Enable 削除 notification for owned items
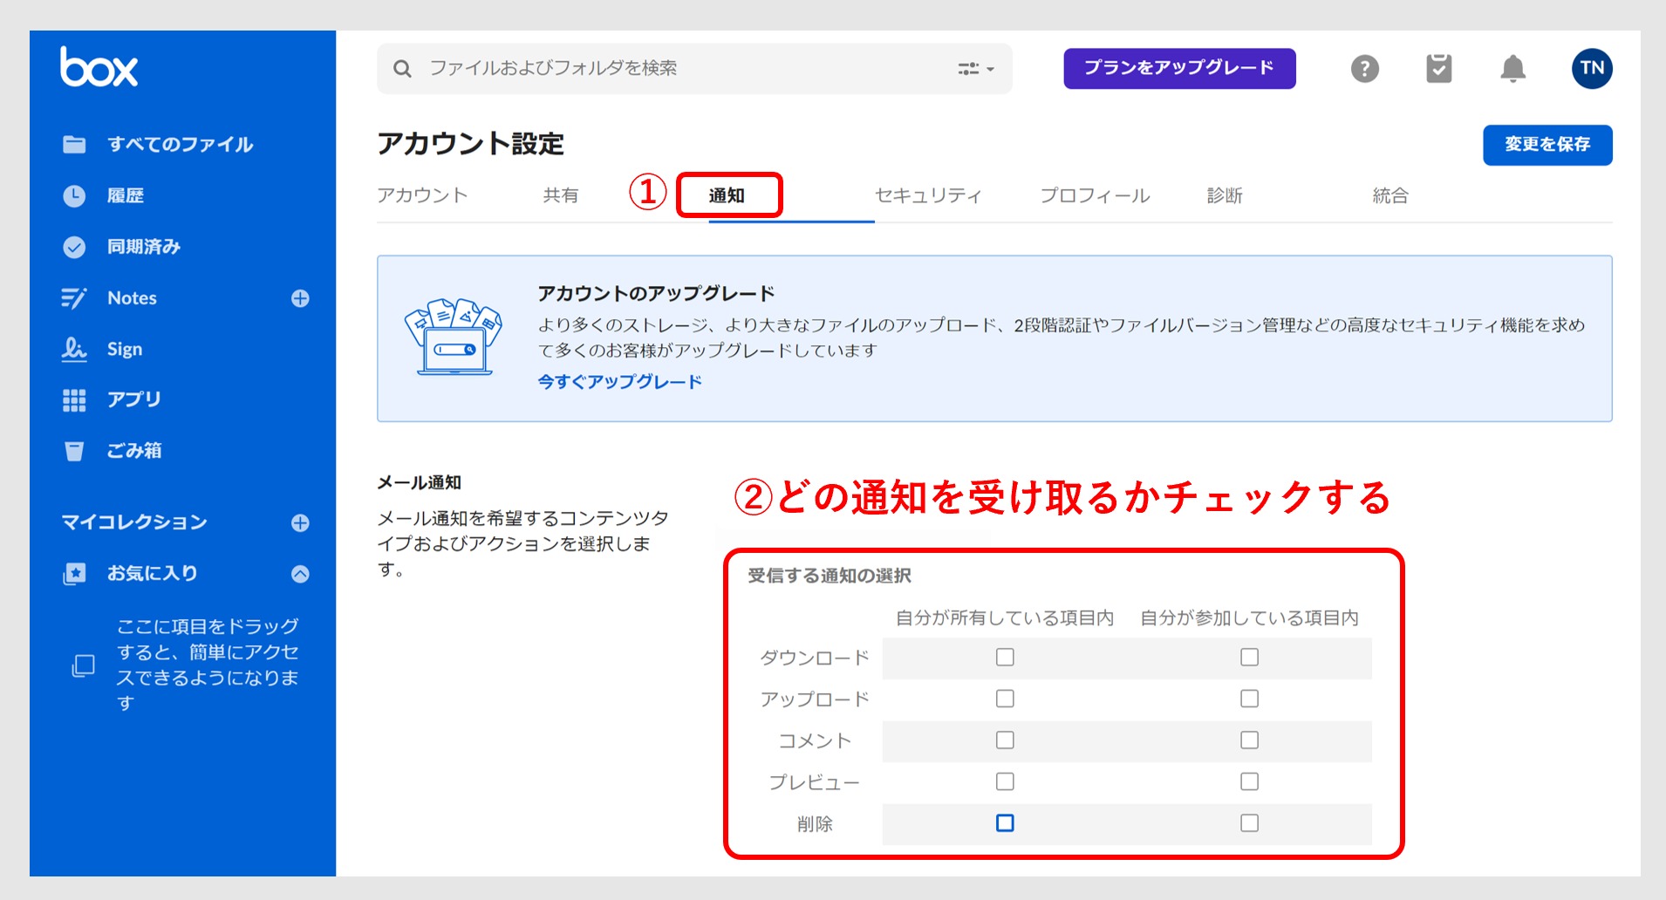 click(1005, 823)
